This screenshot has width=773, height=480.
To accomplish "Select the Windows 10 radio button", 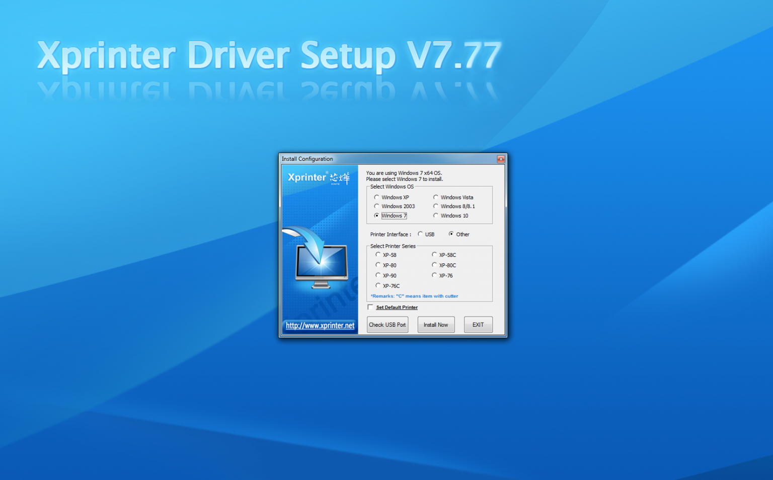I will [436, 216].
